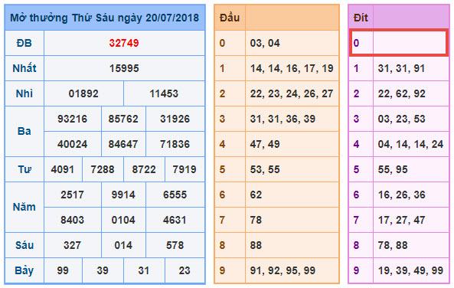The height and width of the screenshot is (288, 454).
Task: Click value '62' in Đầu row 6
Action: click(x=256, y=195)
